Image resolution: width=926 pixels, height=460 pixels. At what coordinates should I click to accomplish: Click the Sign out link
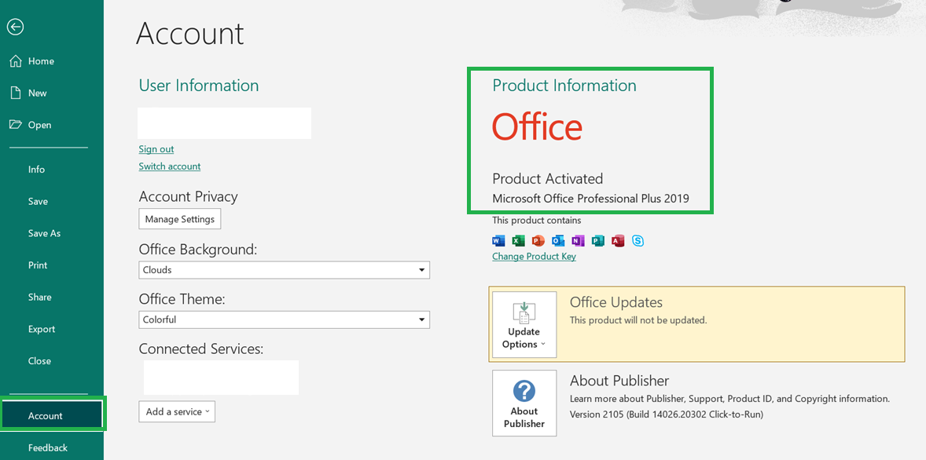(156, 149)
